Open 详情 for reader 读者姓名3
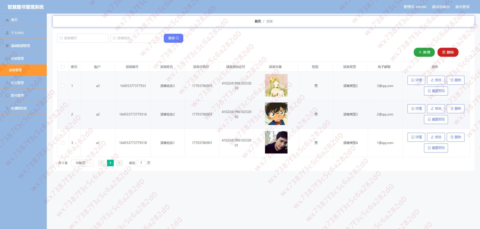Screen dimensions: 480x229 (x=416, y=80)
